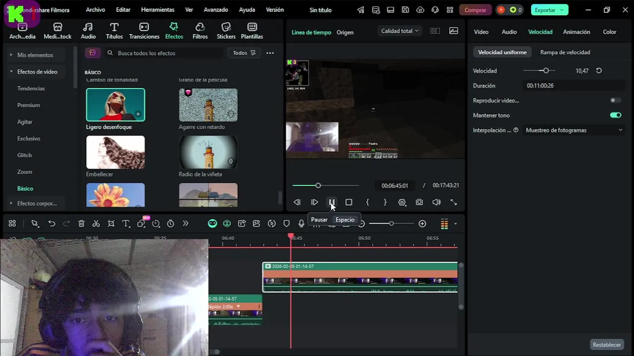Open the Audio media tab
The width and height of the screenshot is (634, 356).
click(88, 31)
